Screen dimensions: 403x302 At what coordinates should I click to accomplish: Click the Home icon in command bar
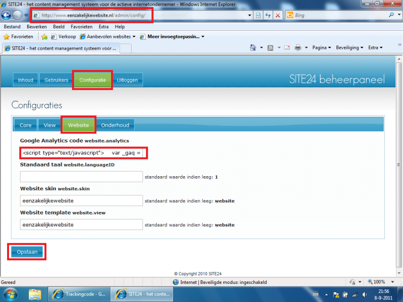(x=254, y=48)
